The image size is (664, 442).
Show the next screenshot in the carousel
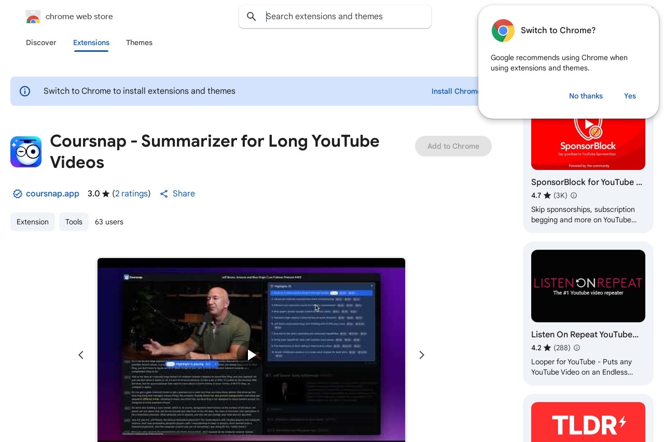[x=422, y=355]
